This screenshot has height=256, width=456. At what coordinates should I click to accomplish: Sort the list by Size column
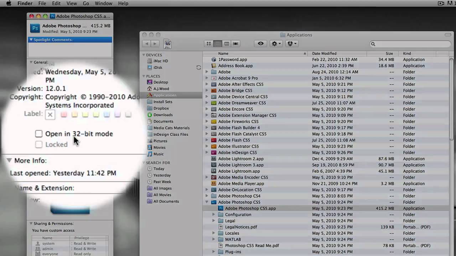[383, 53]
